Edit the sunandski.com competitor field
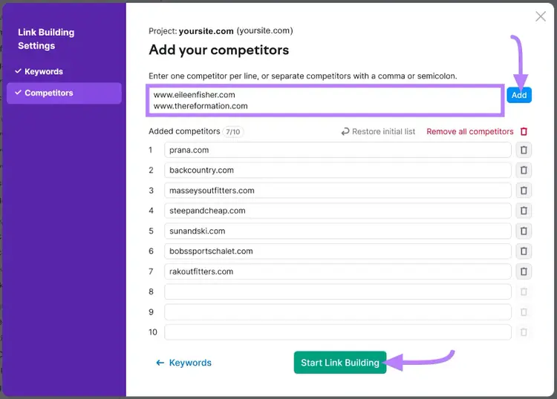This screenshot has height=399, width=557. 337,231
